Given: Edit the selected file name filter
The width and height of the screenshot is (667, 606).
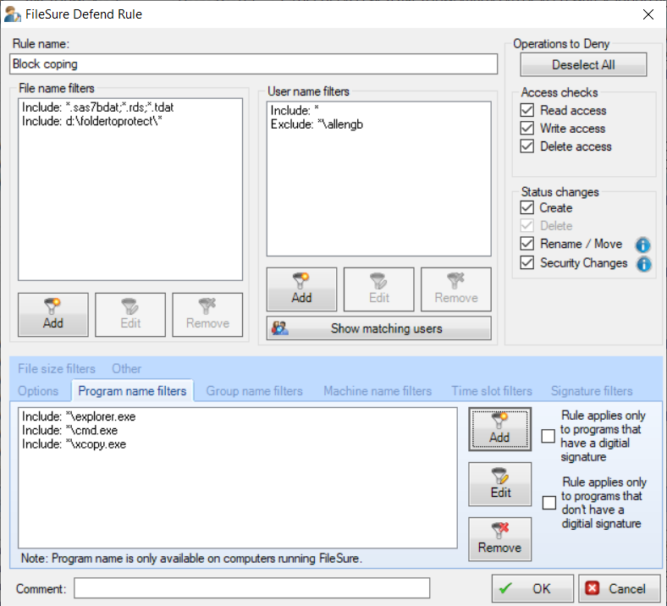Looking at the screenshot, I should [130, 315].
